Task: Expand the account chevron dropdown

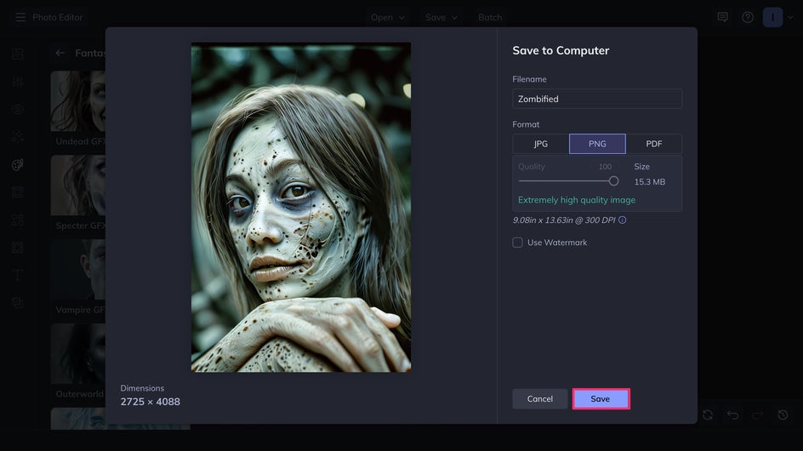Action: 790,17
